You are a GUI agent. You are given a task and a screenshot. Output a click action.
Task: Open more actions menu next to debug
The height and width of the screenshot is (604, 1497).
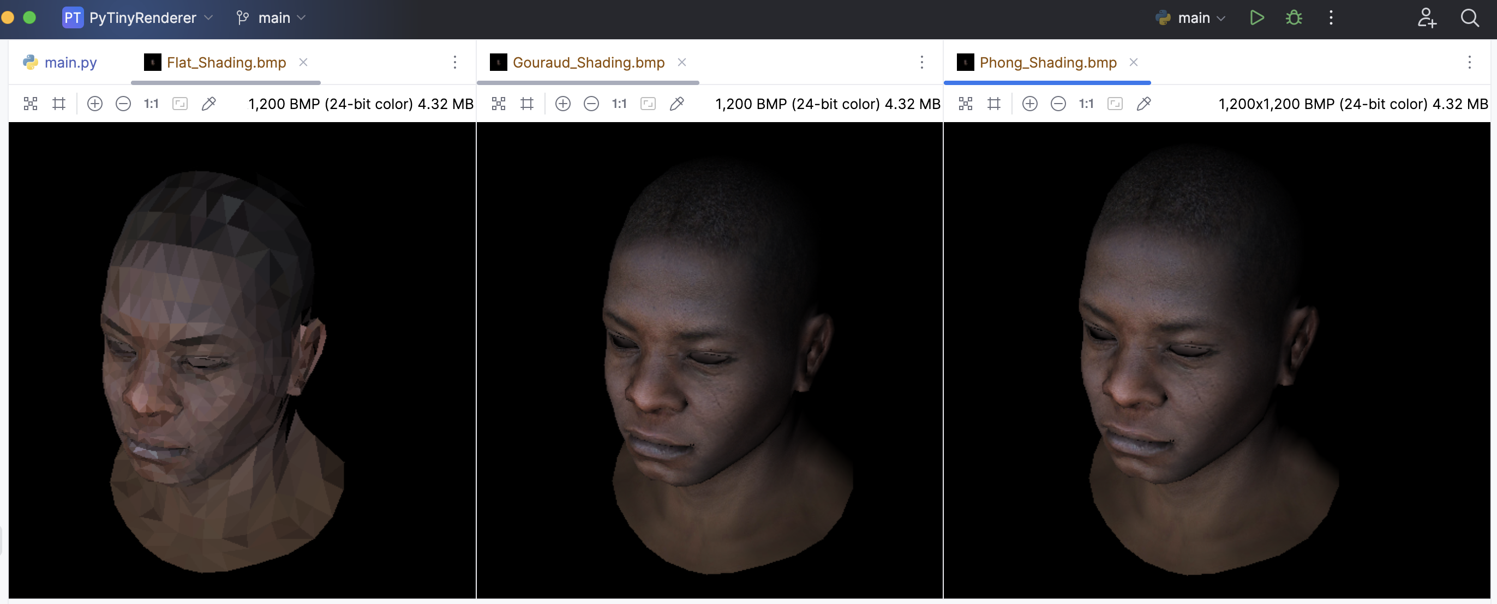(x=1331, y=18)
